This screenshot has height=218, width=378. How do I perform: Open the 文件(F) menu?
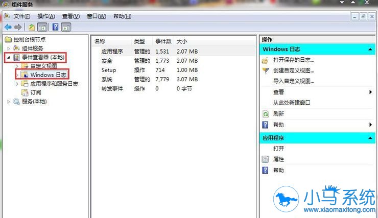pos(21,16)
